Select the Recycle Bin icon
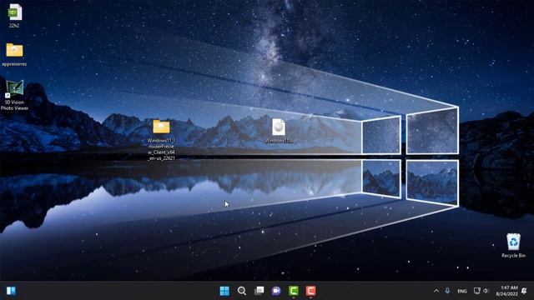This screenshot has width=534, height=300. coord(513,245)
